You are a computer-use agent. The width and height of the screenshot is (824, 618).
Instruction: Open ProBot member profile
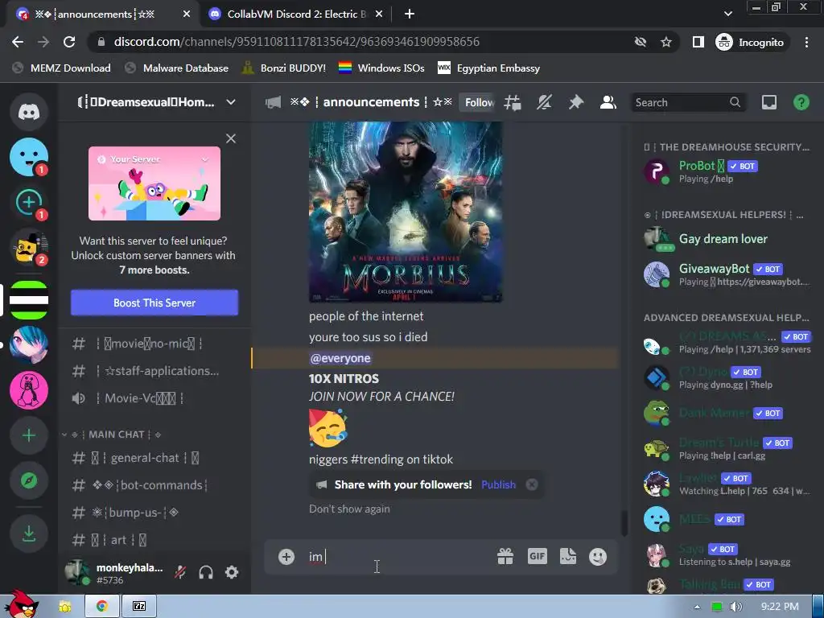(727, 171)
